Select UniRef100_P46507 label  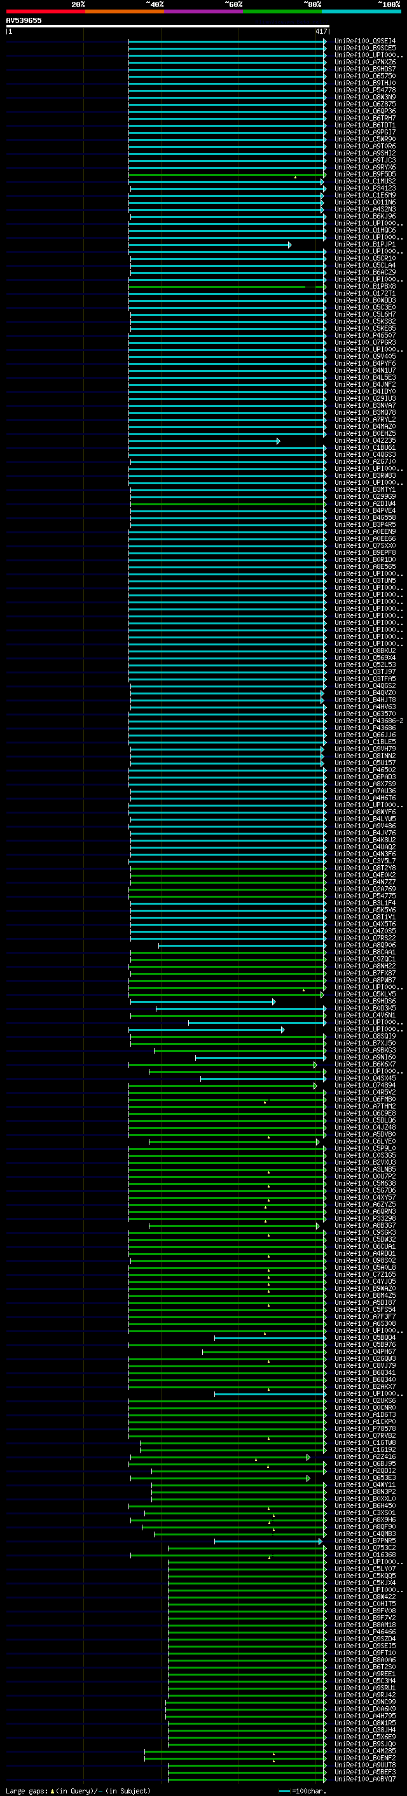click(x=364, y=335)
